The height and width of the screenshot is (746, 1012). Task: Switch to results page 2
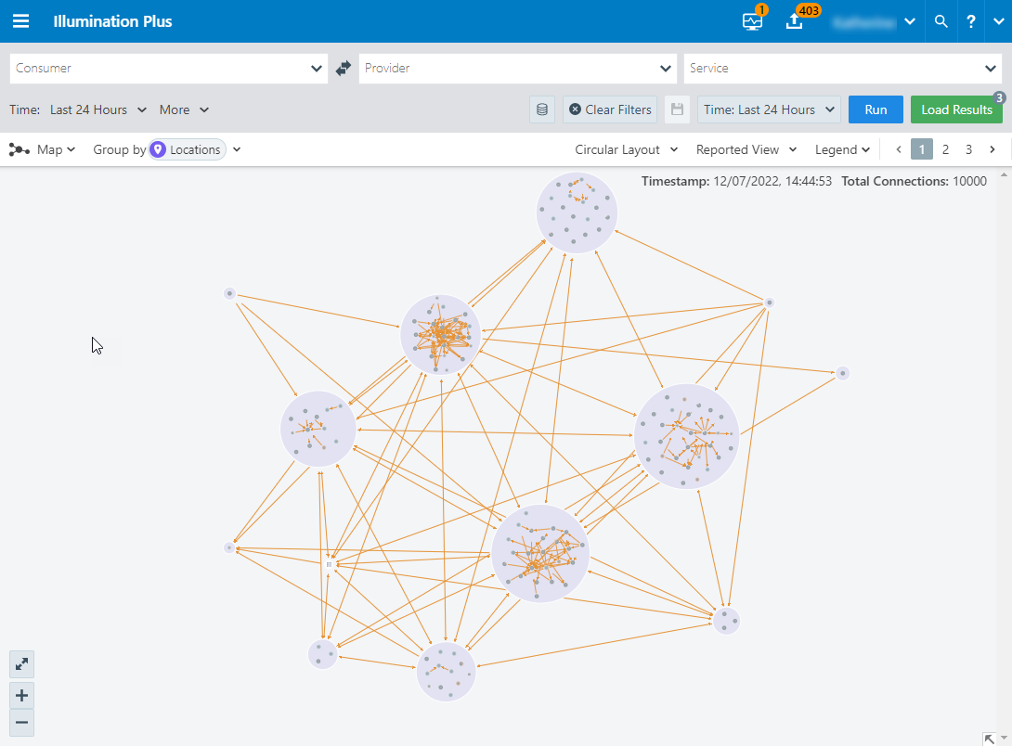945,148
